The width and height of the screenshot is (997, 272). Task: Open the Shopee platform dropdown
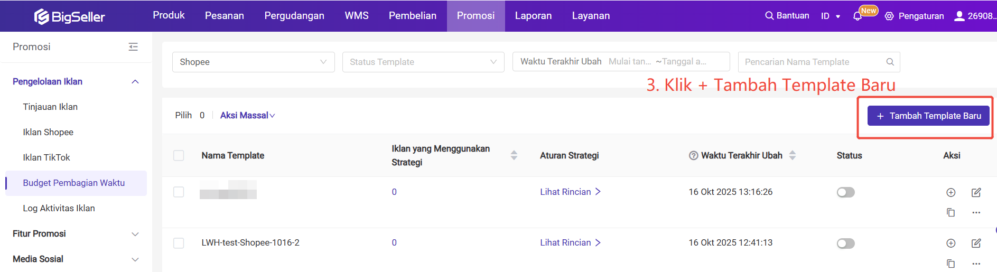[253, 62]
